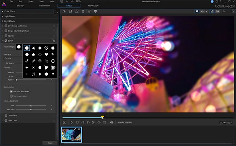Image resolution: width=236 pixels, height=146 pixels.
Task: Click the Reset button at panel bottom
Action: click(50, 143)
